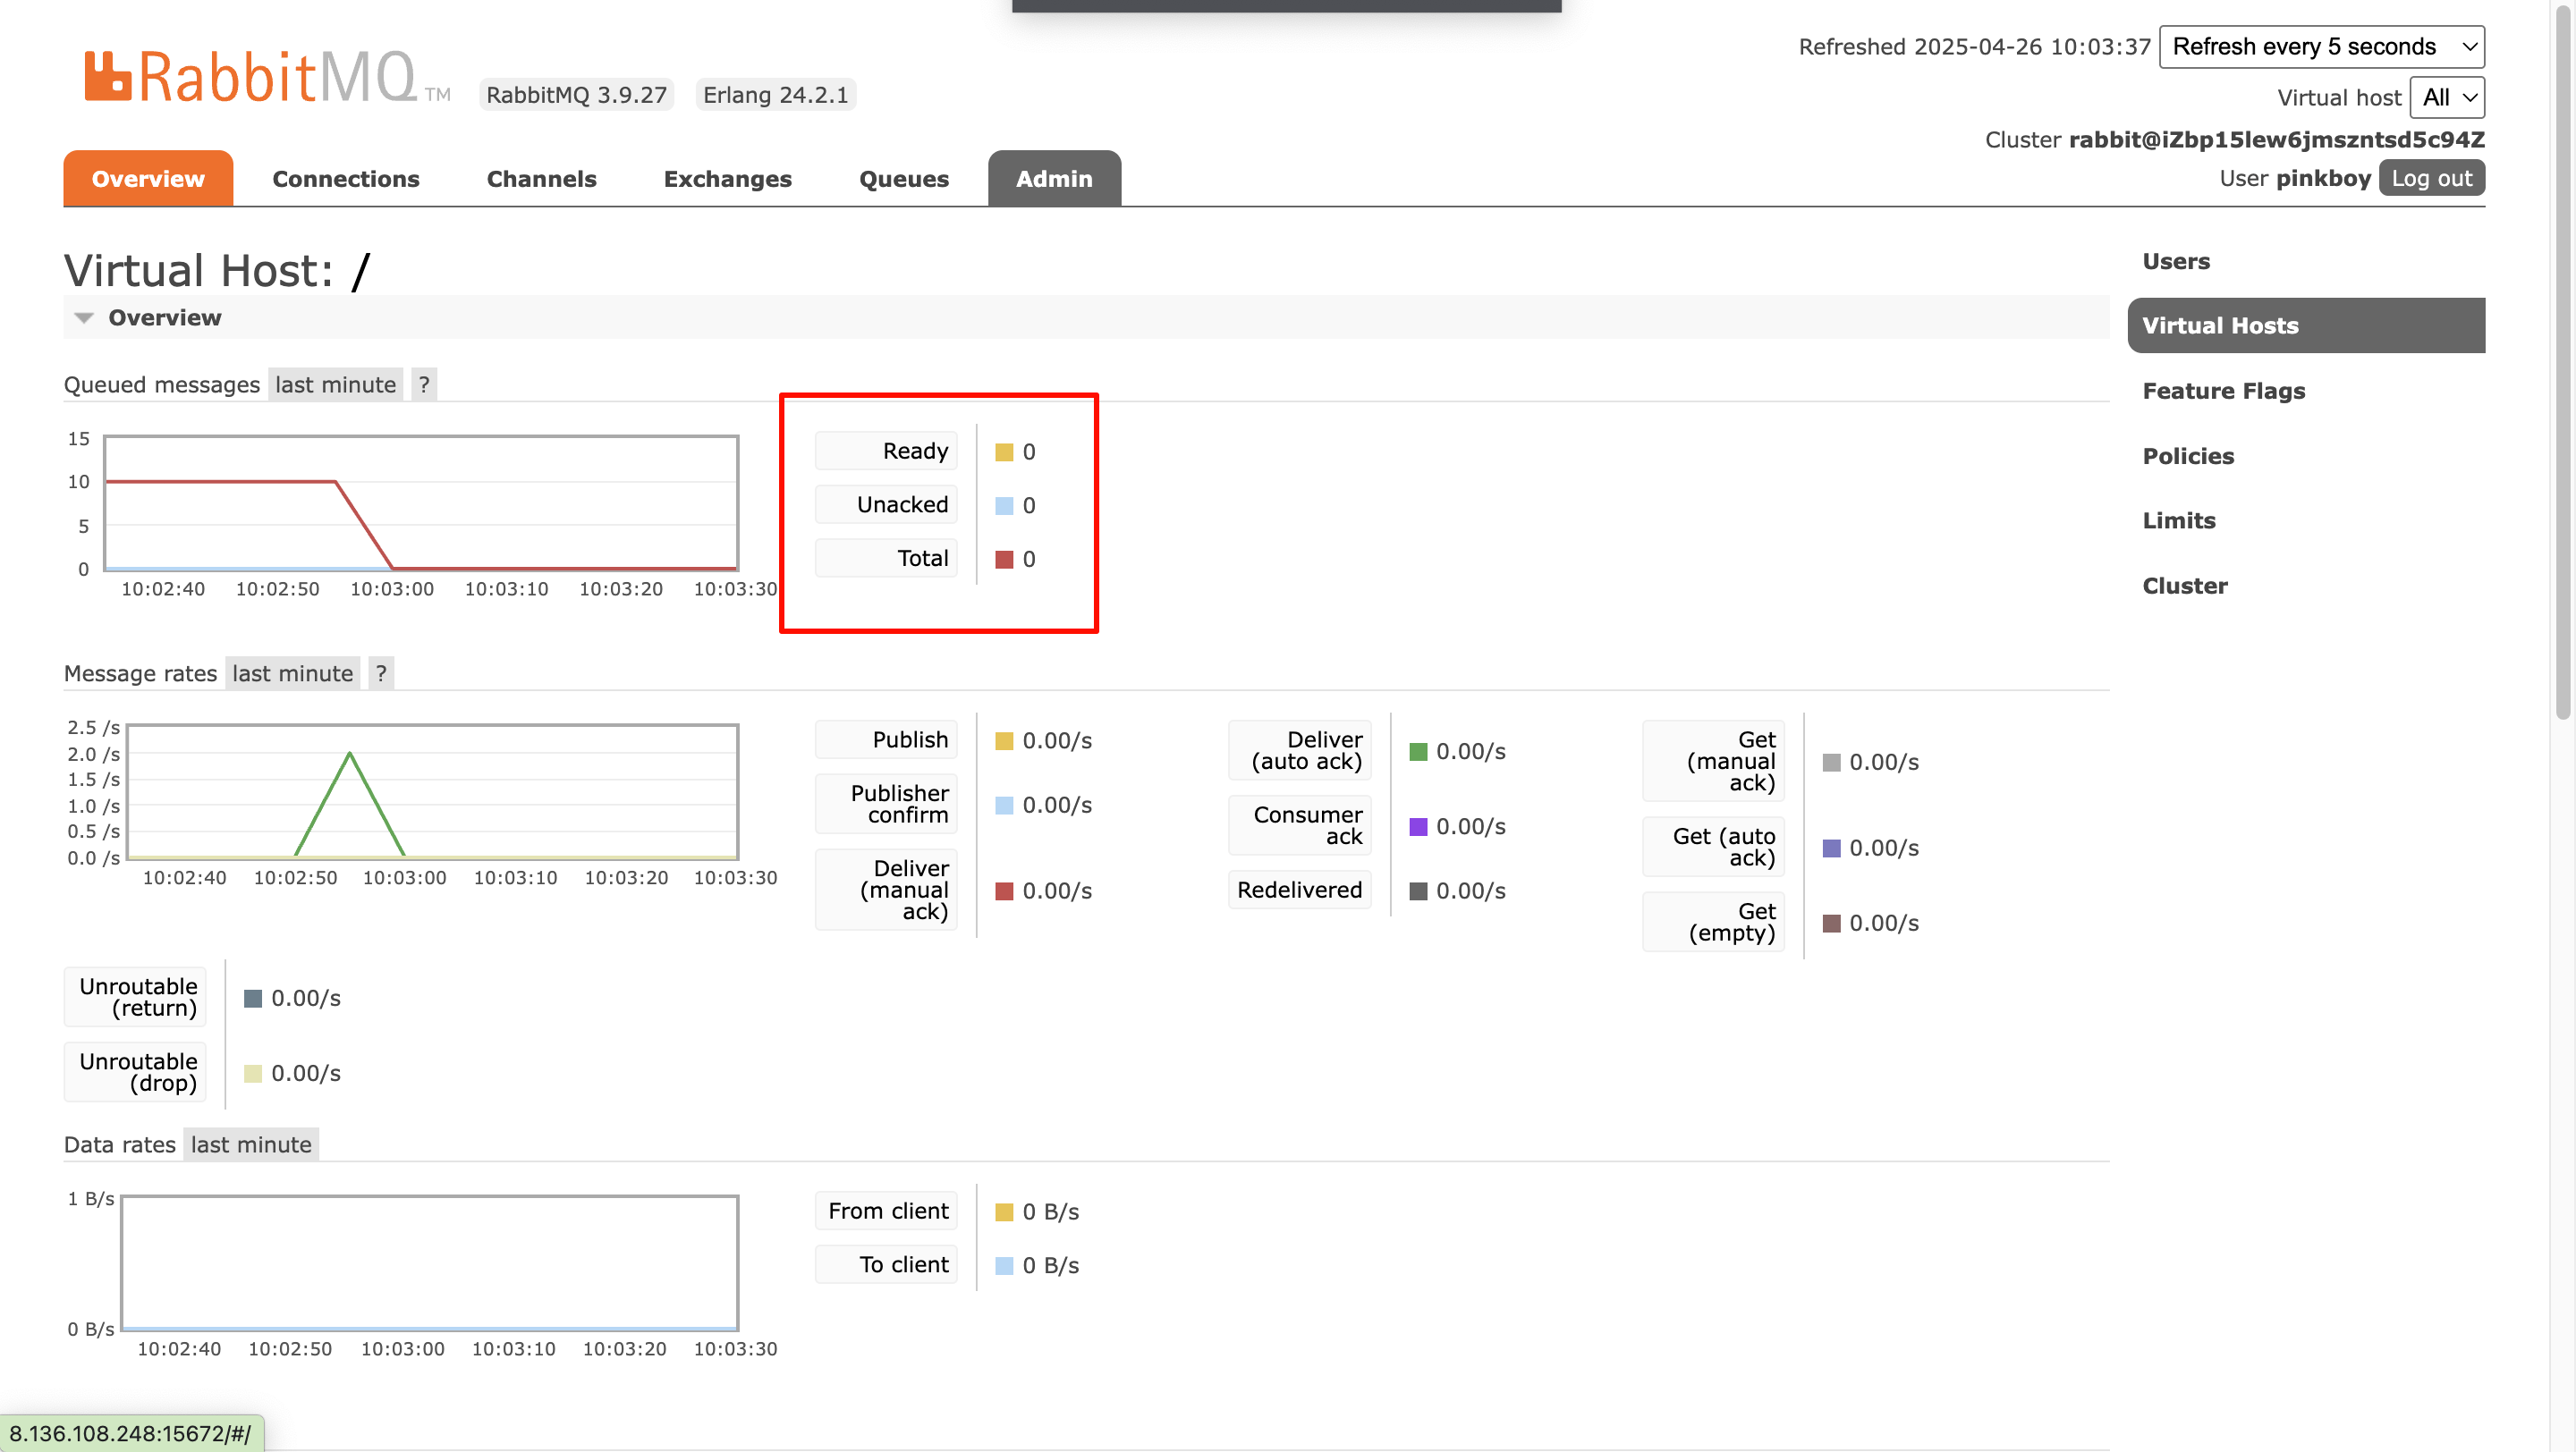Open the Virtual host All dropdown
Image resolution: width=2576 pixels, height=1452 pixels.
tap(2446, 98)
